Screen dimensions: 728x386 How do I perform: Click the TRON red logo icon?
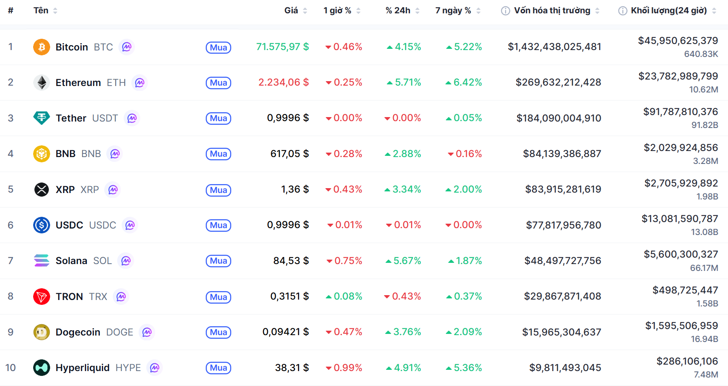[x=41, y=297]
